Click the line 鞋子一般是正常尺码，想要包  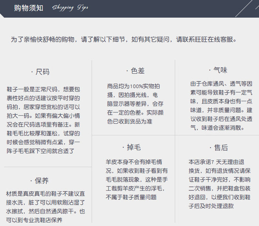tap(44, 89)
